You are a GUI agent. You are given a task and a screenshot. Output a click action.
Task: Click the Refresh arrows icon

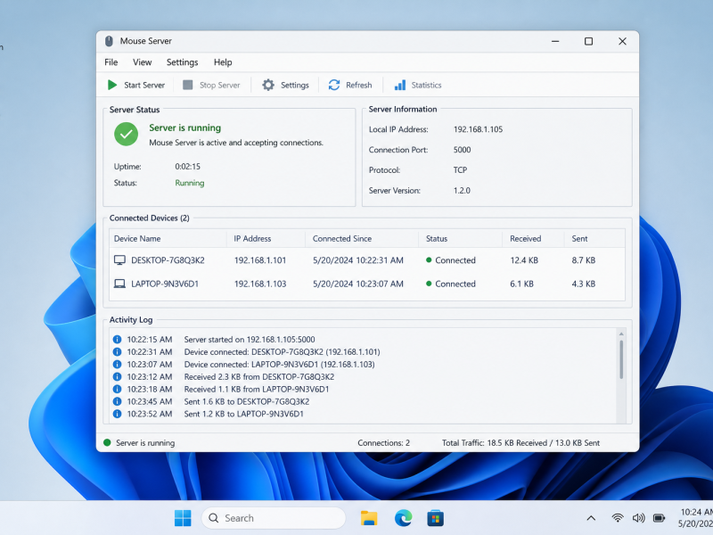334,85
